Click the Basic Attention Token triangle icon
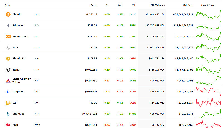The height and width of the screenshot is (128, 223). pyautogui.click(x=8, y=81)
